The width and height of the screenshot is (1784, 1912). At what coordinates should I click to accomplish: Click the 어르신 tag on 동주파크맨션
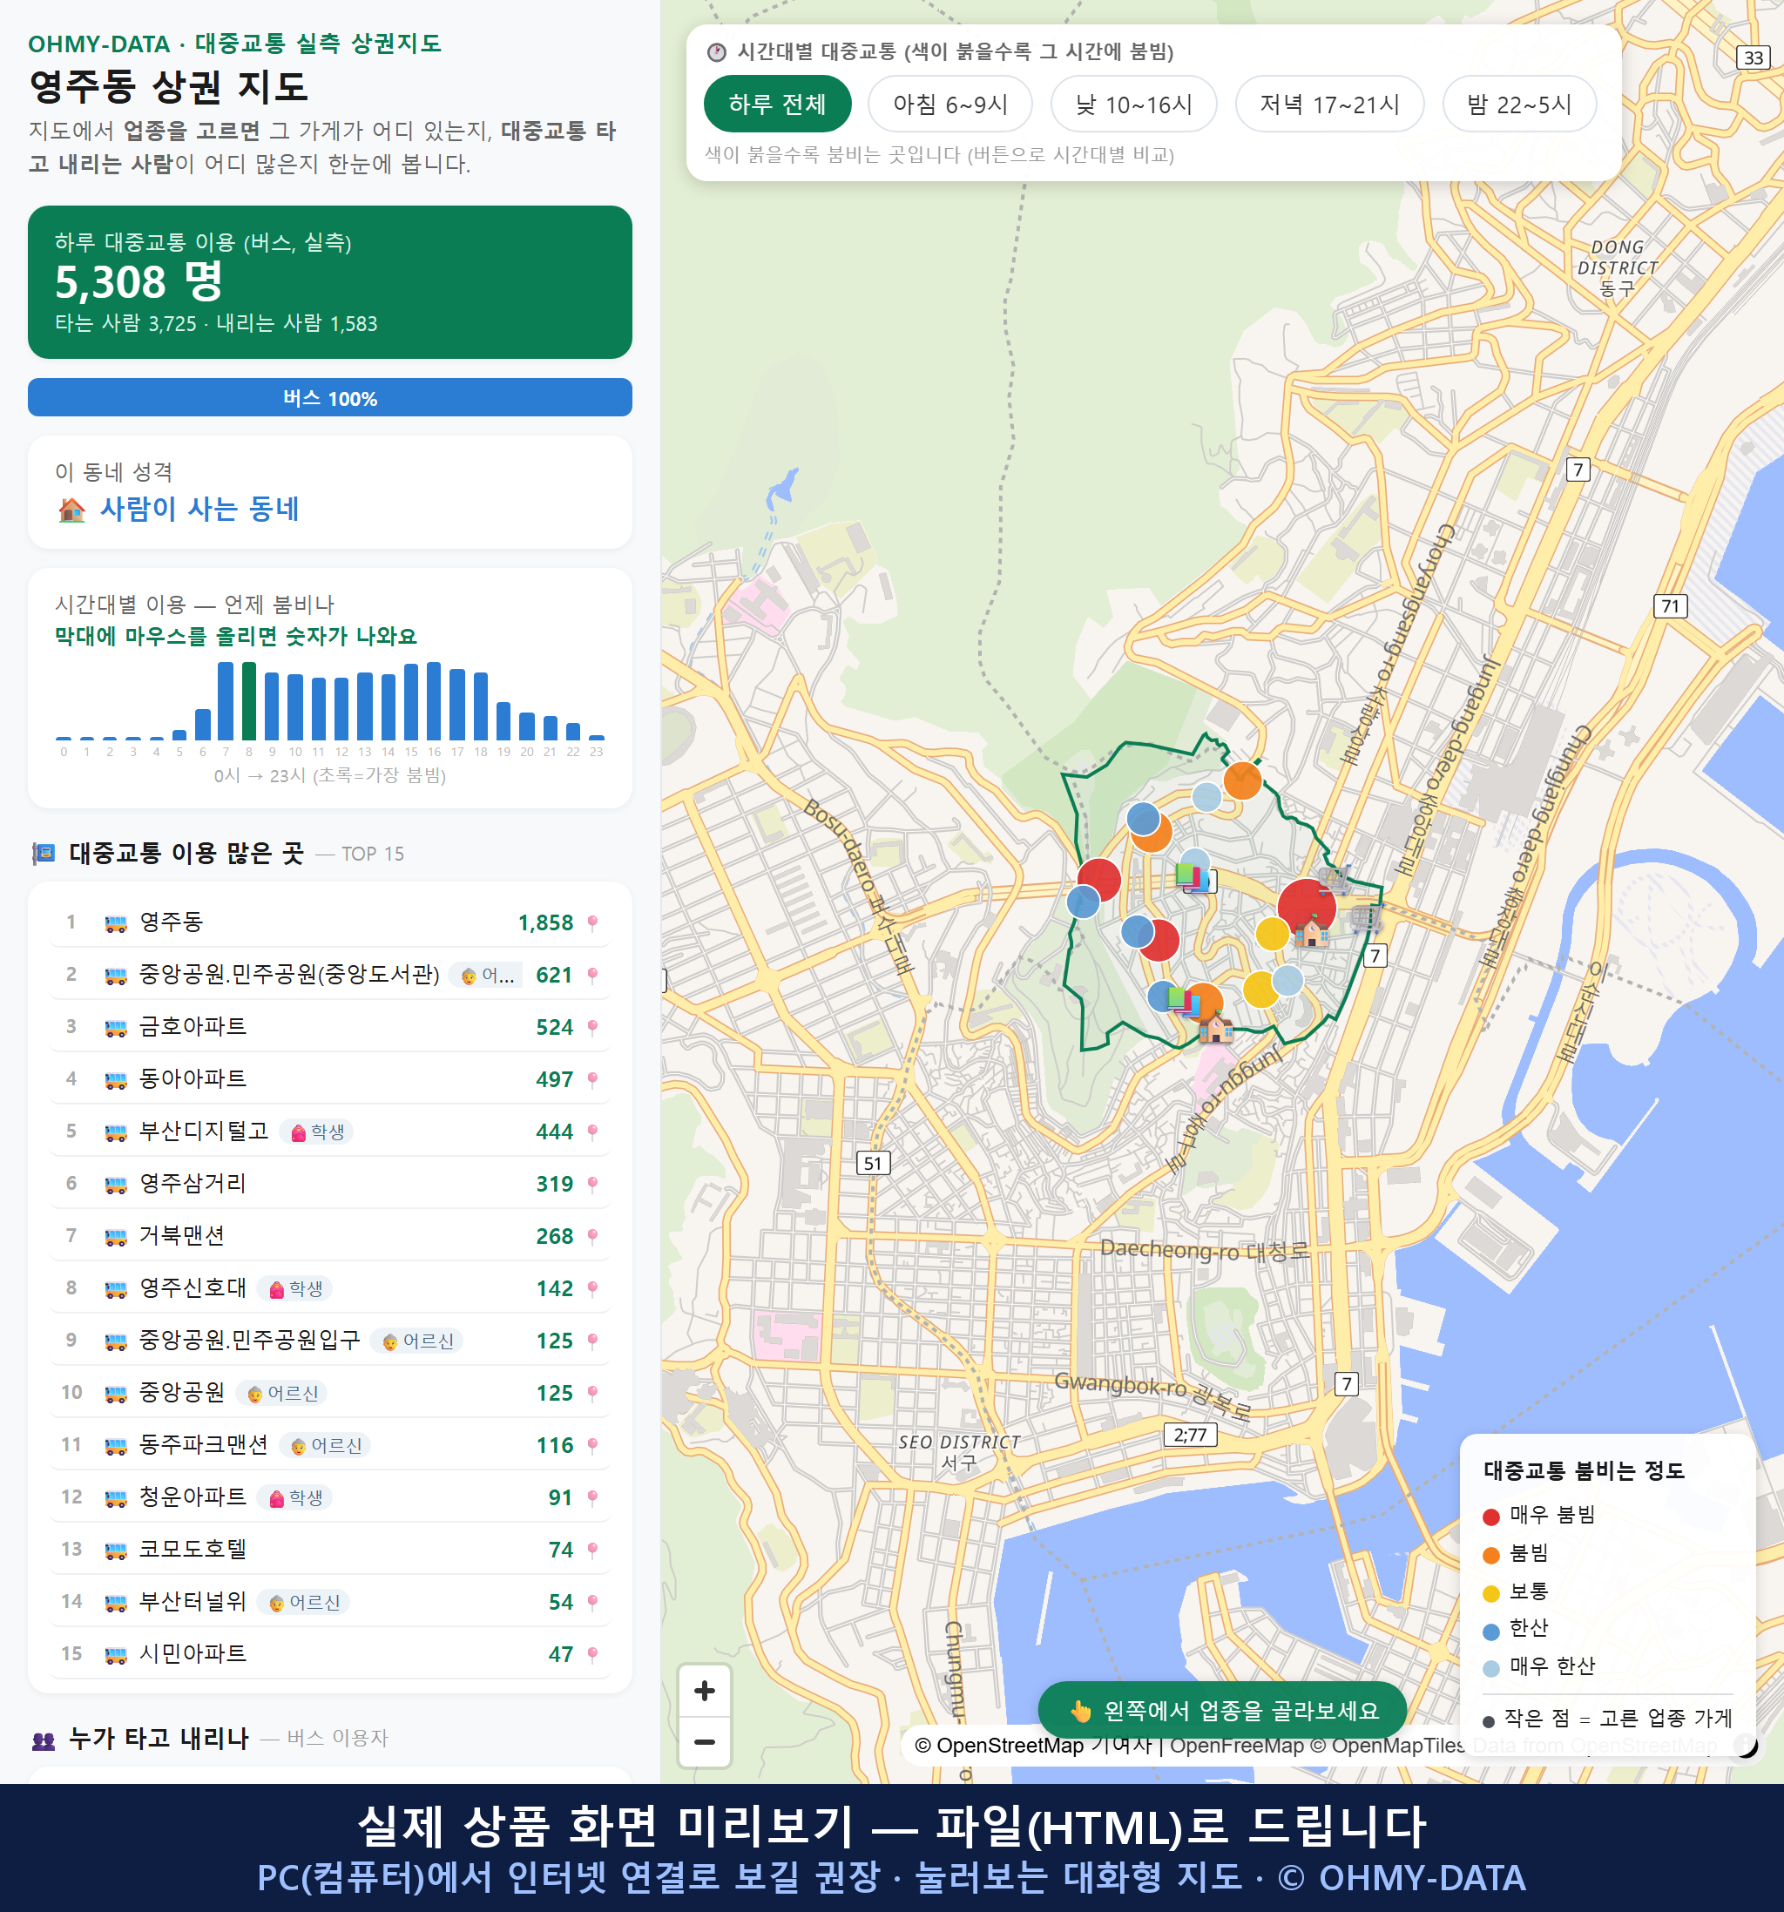coord(326,1445)
